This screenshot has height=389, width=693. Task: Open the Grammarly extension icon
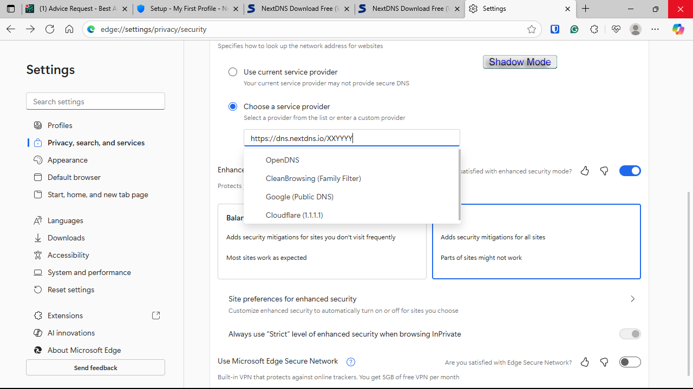(574, 29)
